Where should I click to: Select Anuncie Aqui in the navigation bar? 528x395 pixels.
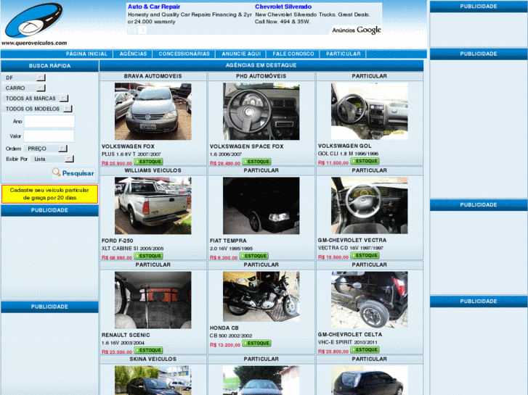click(x=241, y=54)
